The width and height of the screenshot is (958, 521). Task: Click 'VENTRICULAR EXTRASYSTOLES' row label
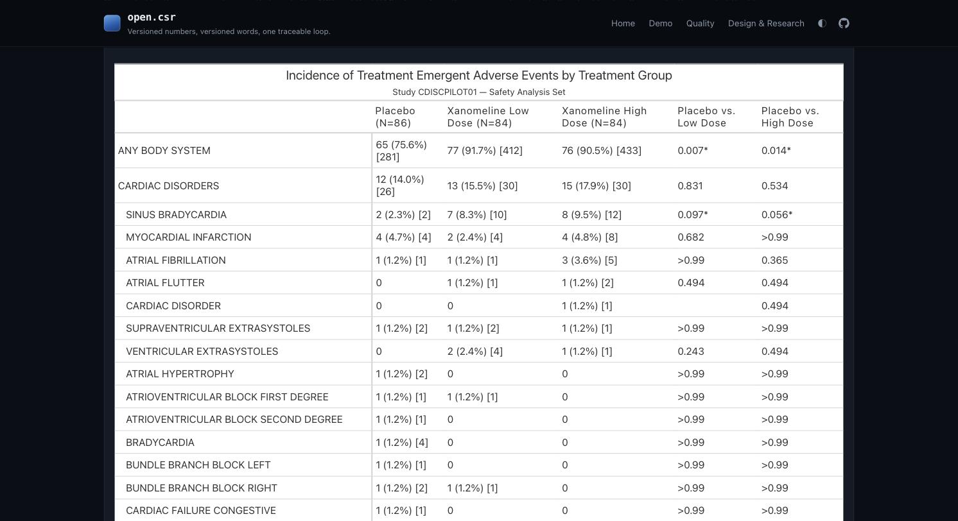tap(202, 352)
